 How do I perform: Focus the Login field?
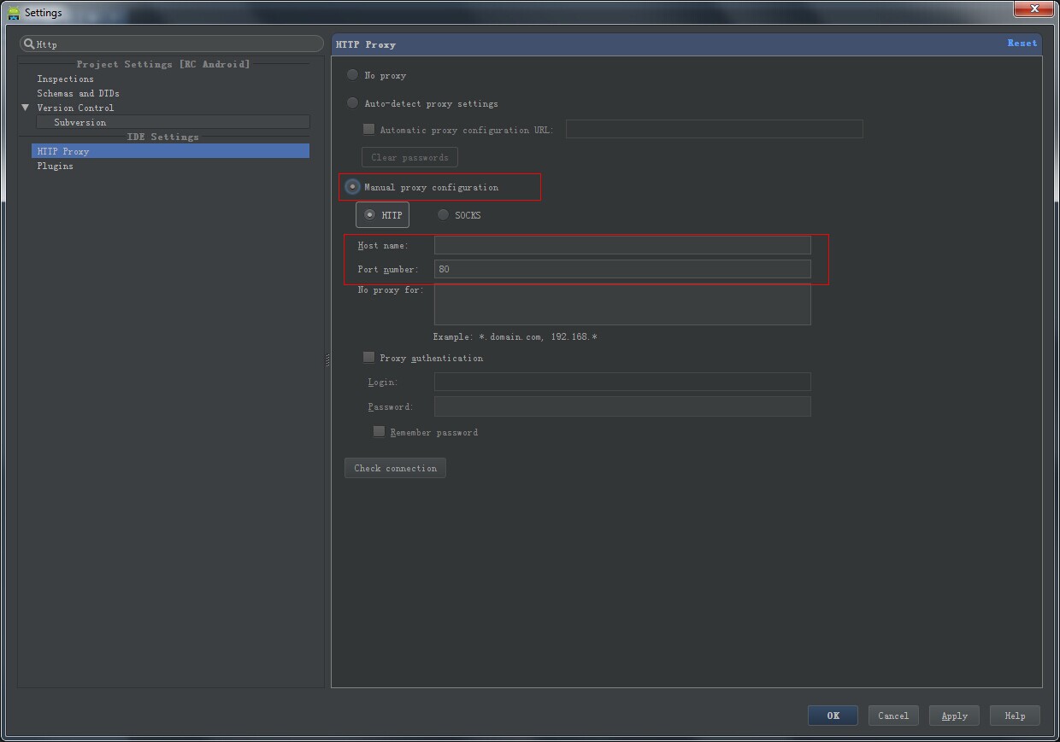622,382
